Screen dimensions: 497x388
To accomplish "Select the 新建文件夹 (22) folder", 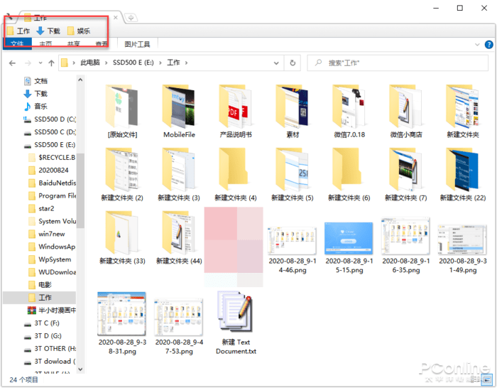I will coord(463,175).
